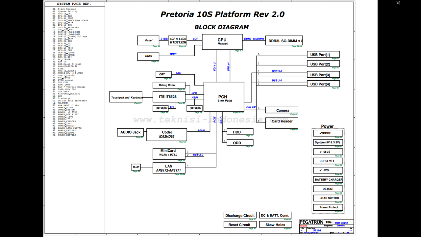421x237 pixels.
Task: Click the eDP to LVDS RTD2132R block
Action: 178,40
